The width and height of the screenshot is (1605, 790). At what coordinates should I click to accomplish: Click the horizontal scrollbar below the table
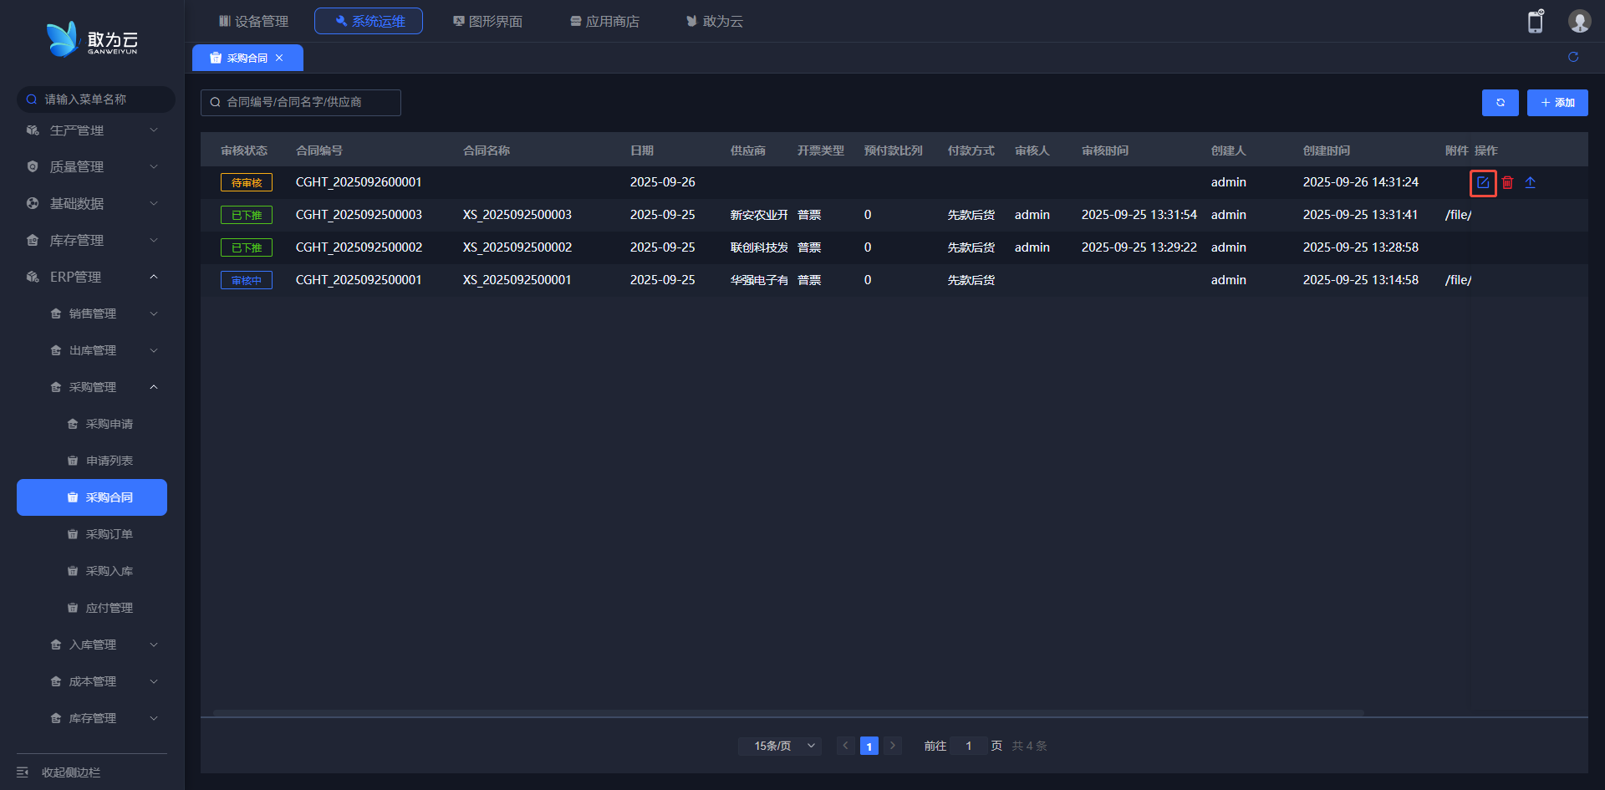coord(787,713)
